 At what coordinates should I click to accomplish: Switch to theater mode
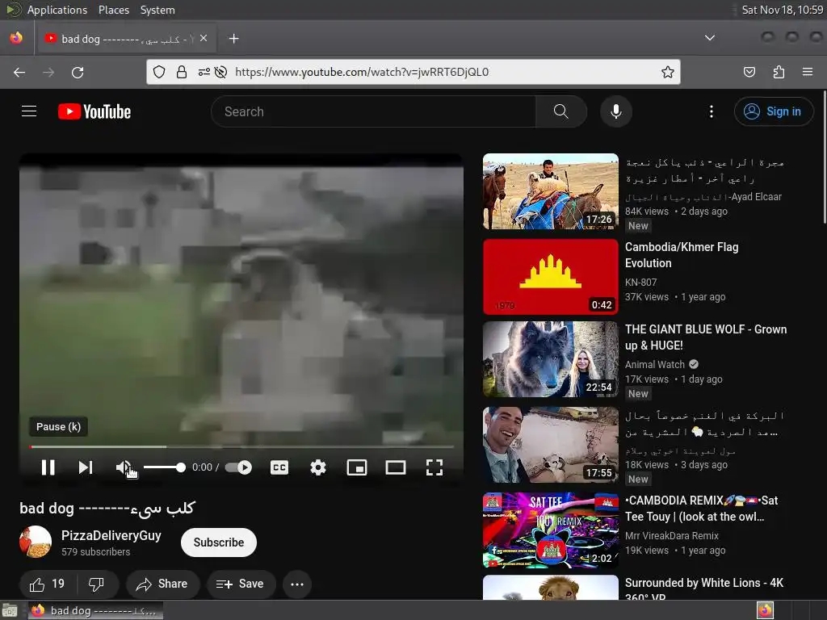[x=396, y=467]
